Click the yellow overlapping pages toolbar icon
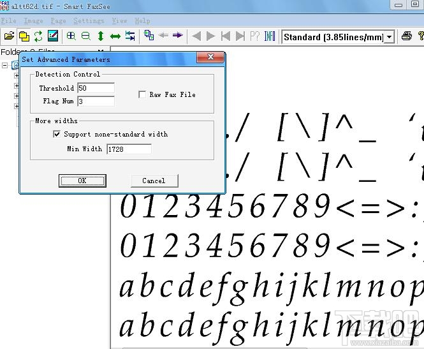 click(24, 36)
